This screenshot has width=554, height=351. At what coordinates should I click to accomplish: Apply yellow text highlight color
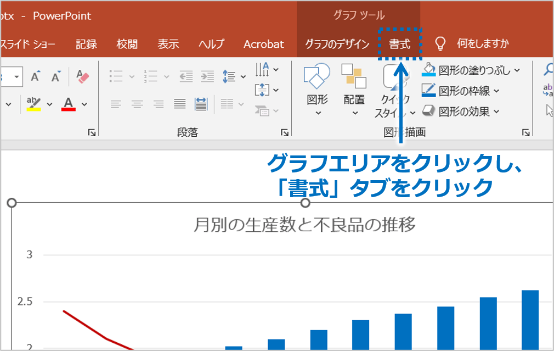pyautogui.click(x=33, y=104)
